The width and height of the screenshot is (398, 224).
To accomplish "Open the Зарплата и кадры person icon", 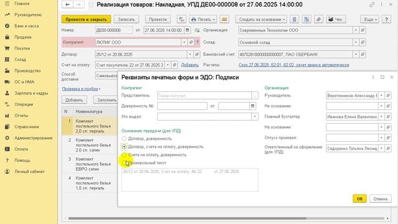I will click(7, 93).
